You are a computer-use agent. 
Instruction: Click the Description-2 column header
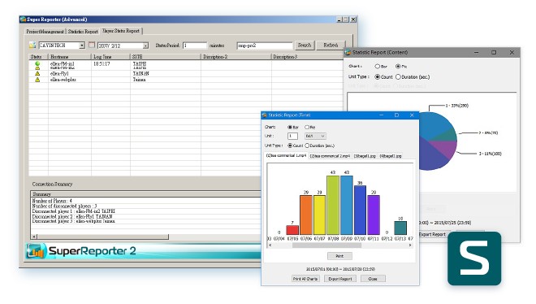(236, 57)
